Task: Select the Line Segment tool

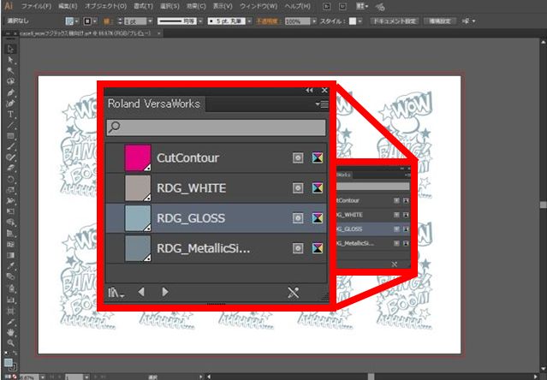Action: coord(10,125)
